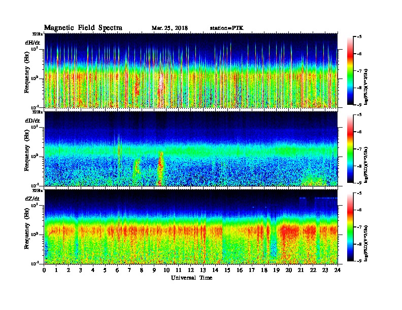Screen dimensions: 402x310
Task: Click the 'Magnetic Field Spectra' title
Action: point(83,28)
